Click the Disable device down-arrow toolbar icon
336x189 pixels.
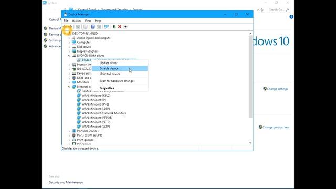point(125,27)
